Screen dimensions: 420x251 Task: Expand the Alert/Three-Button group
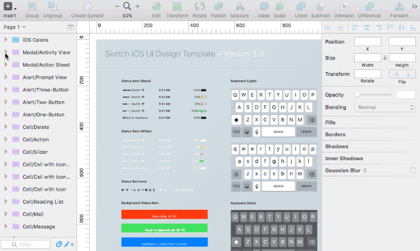[x=6, y=90]
